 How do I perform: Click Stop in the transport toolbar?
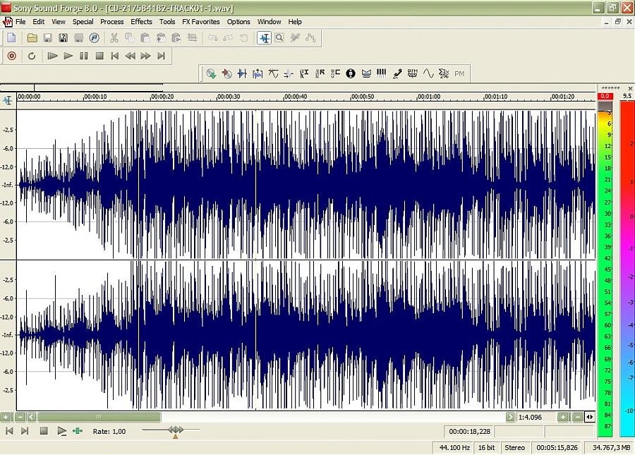[99, 56]
